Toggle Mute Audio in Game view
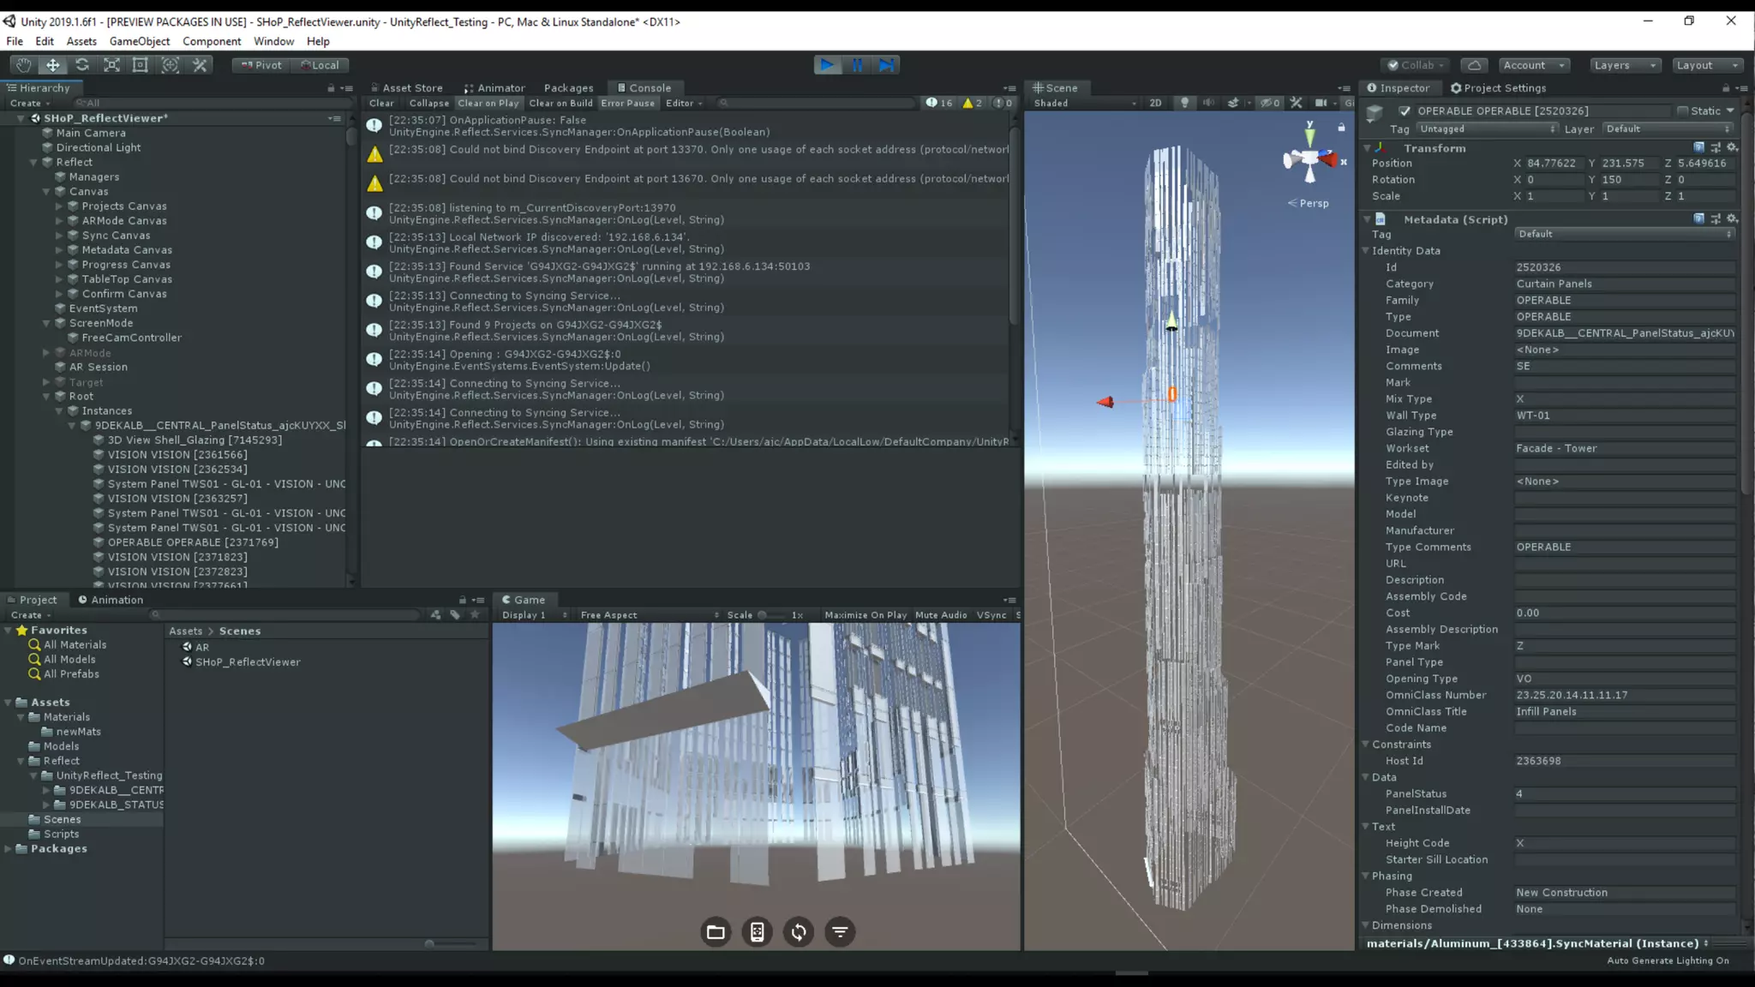1755x987 pixels. pos(941,615)
